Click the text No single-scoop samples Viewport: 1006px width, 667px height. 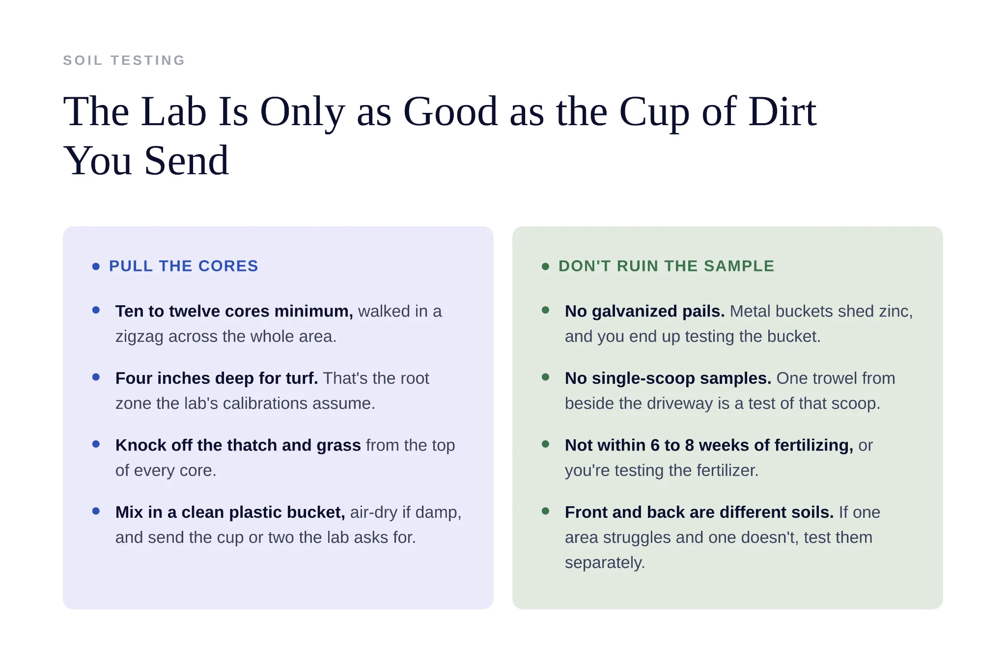[668, 378]
